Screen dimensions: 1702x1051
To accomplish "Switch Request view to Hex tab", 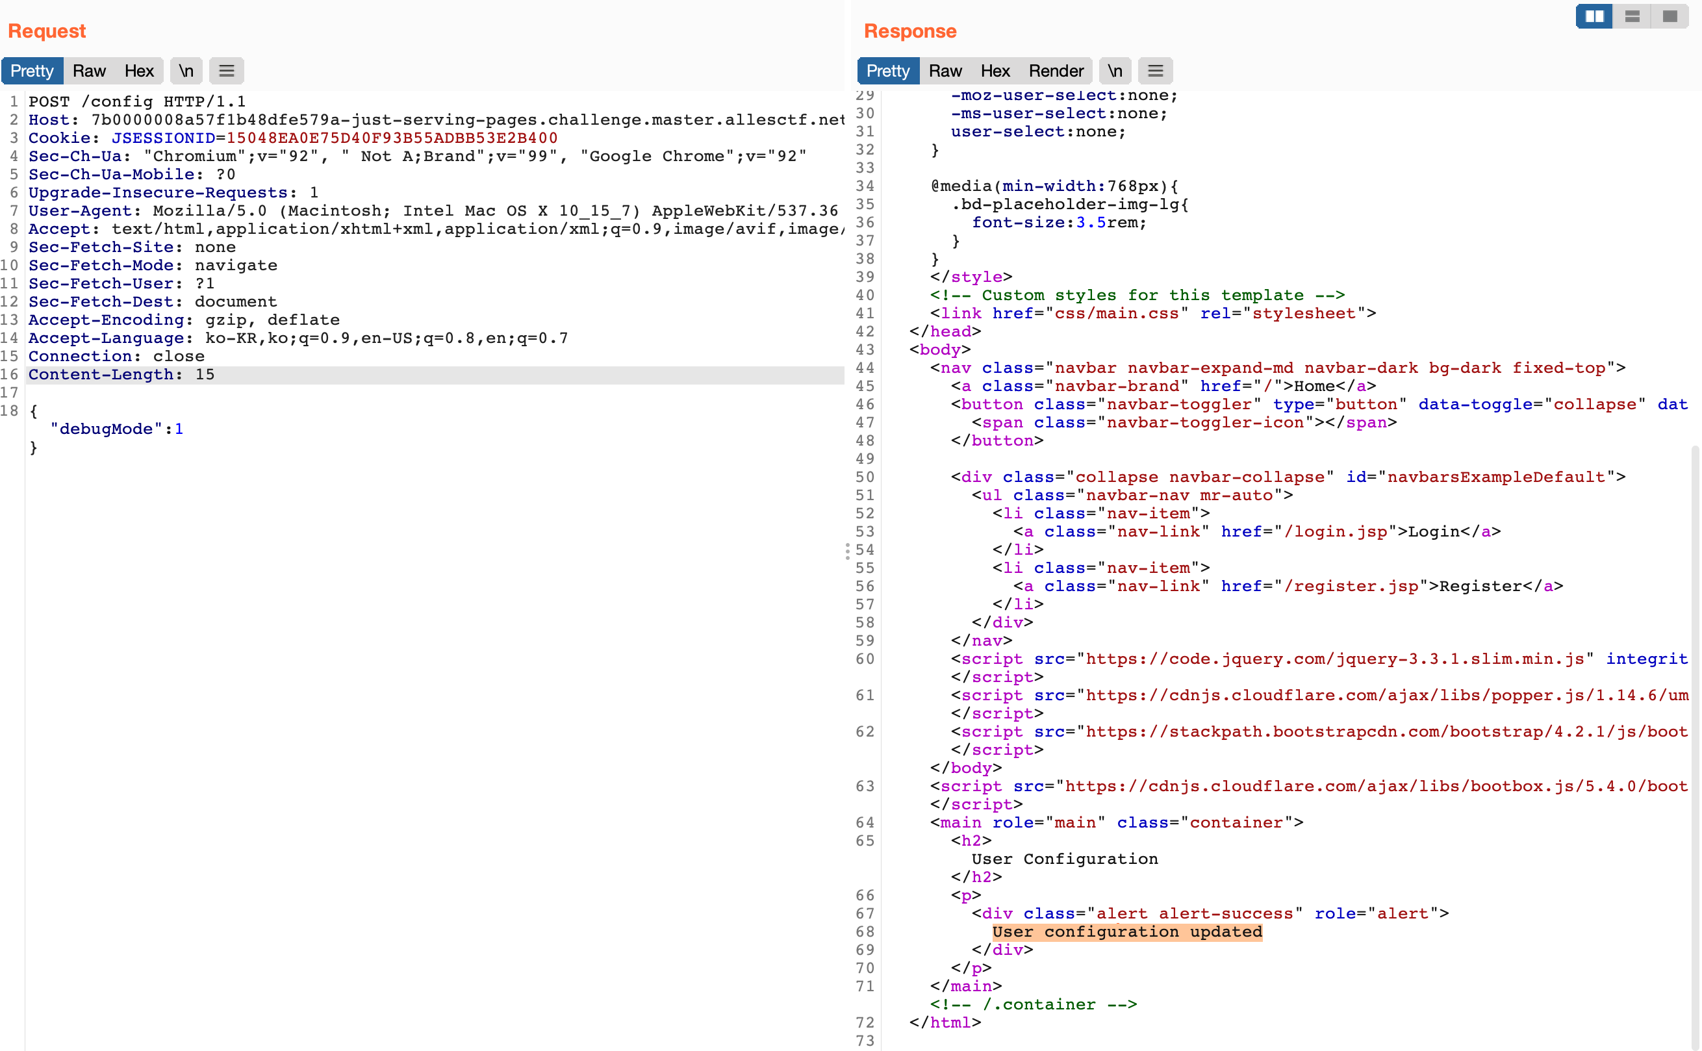I will pyautogui.click(x=139, y=71).
